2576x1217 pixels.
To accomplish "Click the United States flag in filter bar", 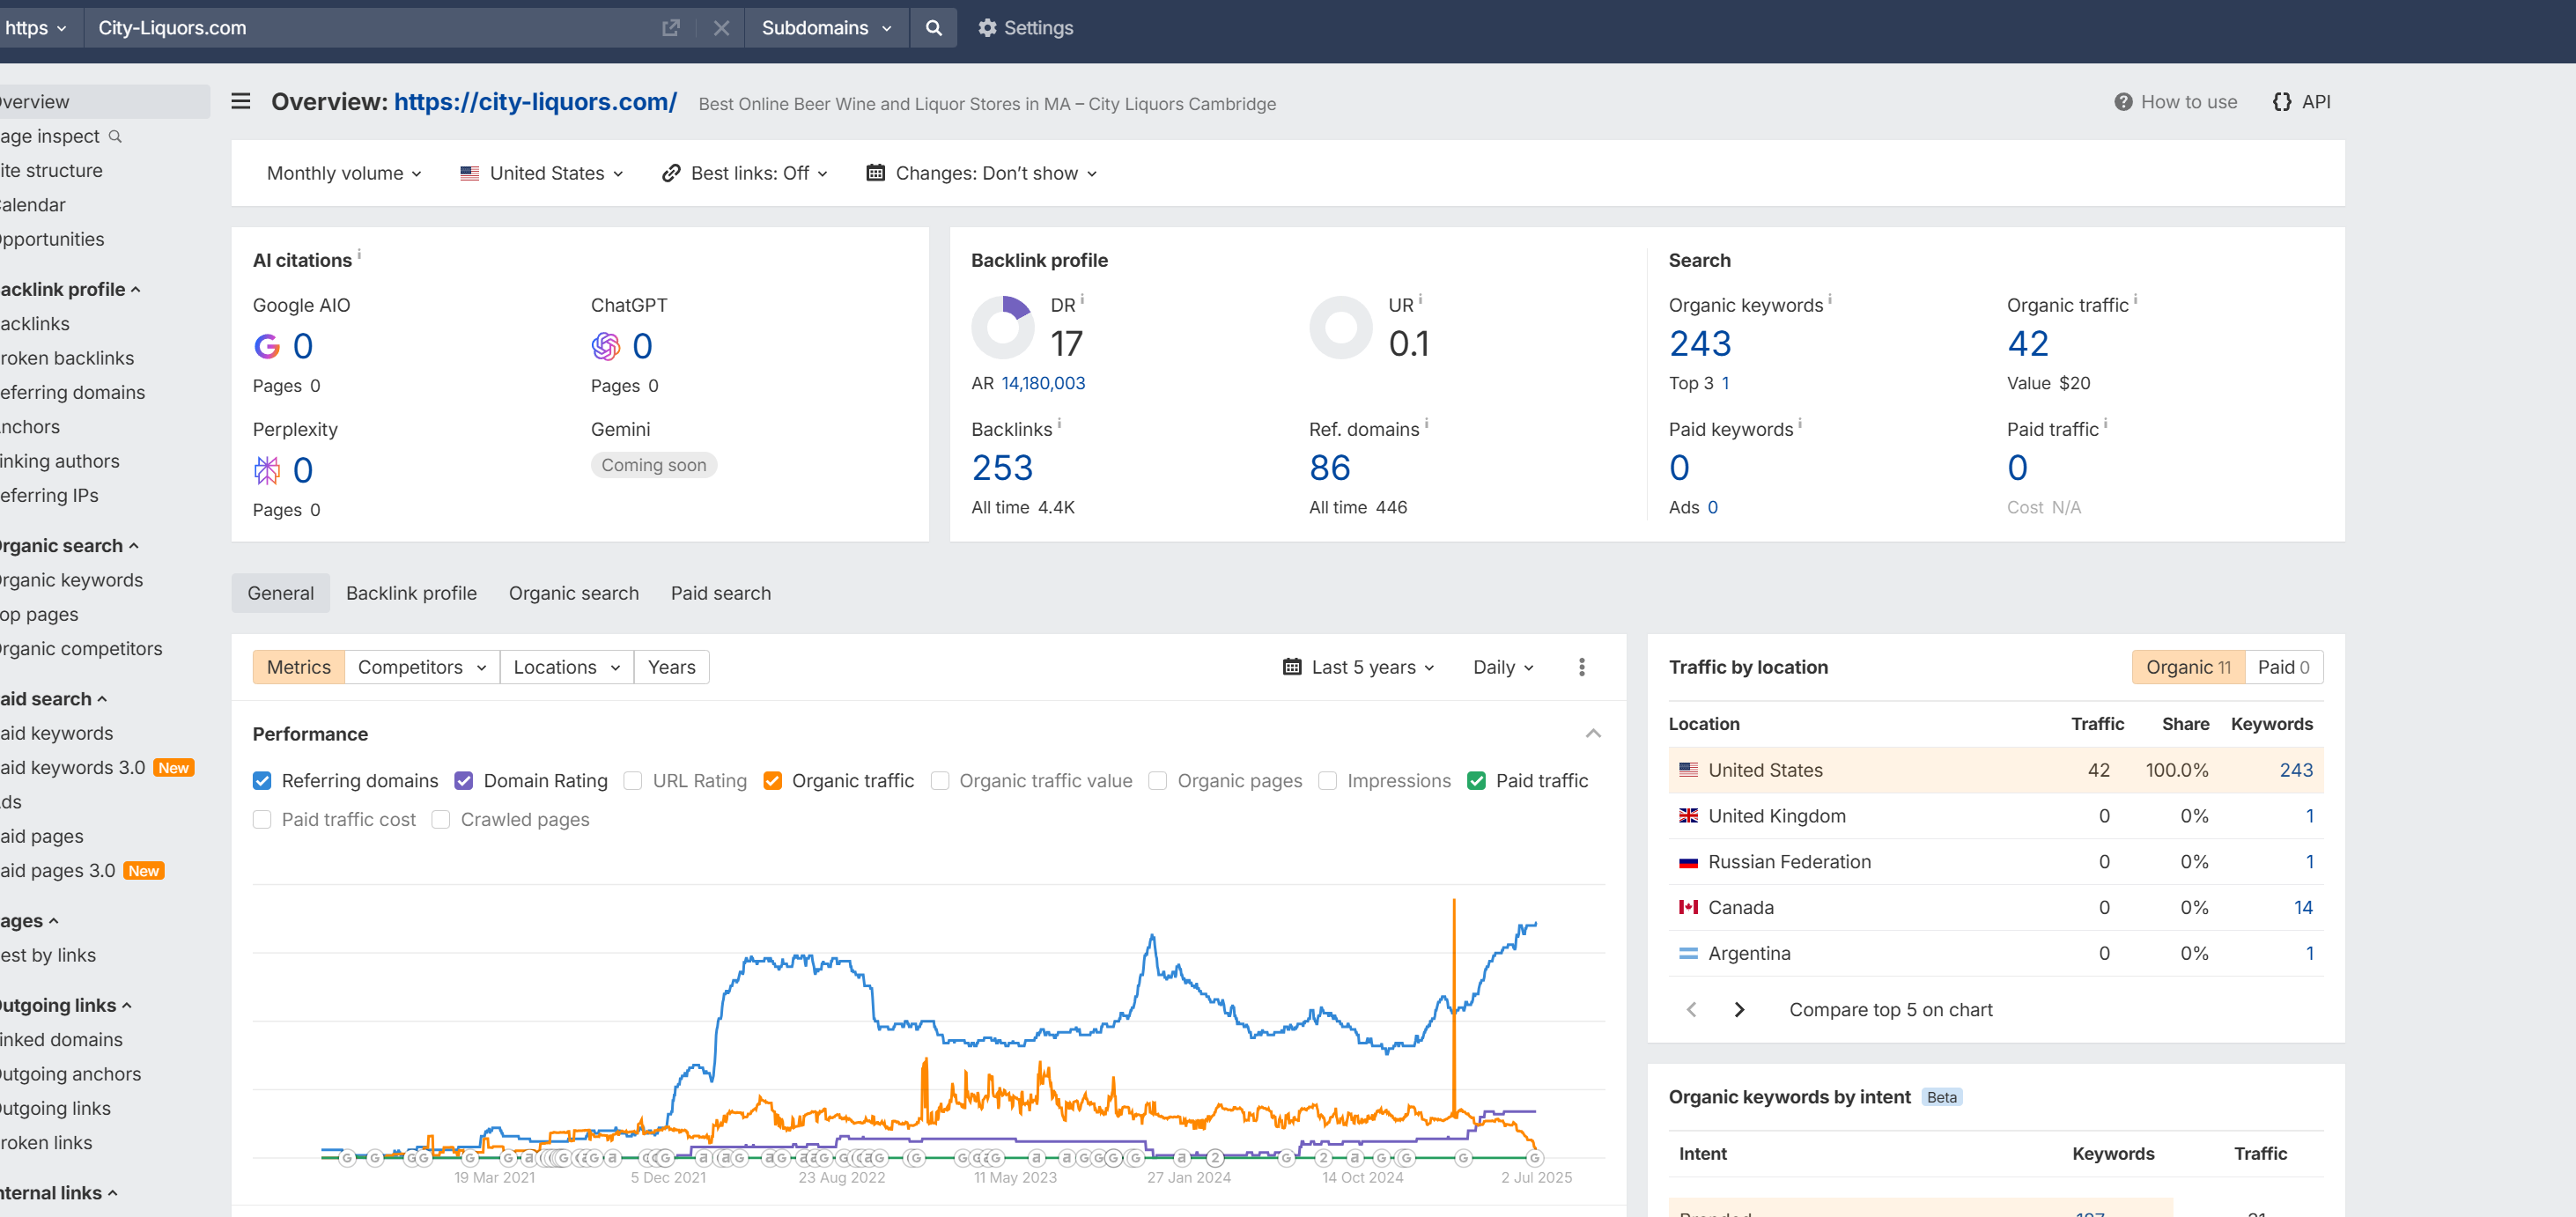I will [469, 173].
